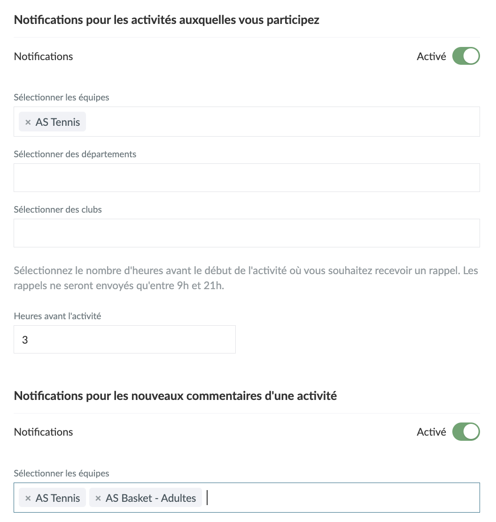This screenshot has width=496, height=522.
Task: Remove the AS Basket - Adultes team tag
Action: click(x=98, y=499)
